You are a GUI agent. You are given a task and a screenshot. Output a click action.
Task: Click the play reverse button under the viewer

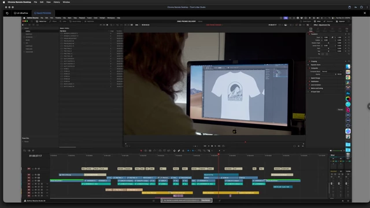209,146
